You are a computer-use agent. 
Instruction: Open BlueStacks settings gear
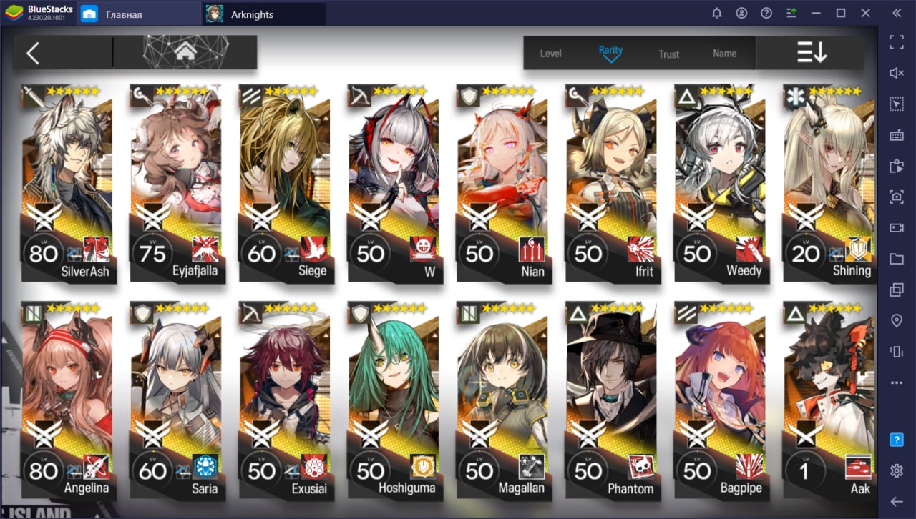pos(896,470)
